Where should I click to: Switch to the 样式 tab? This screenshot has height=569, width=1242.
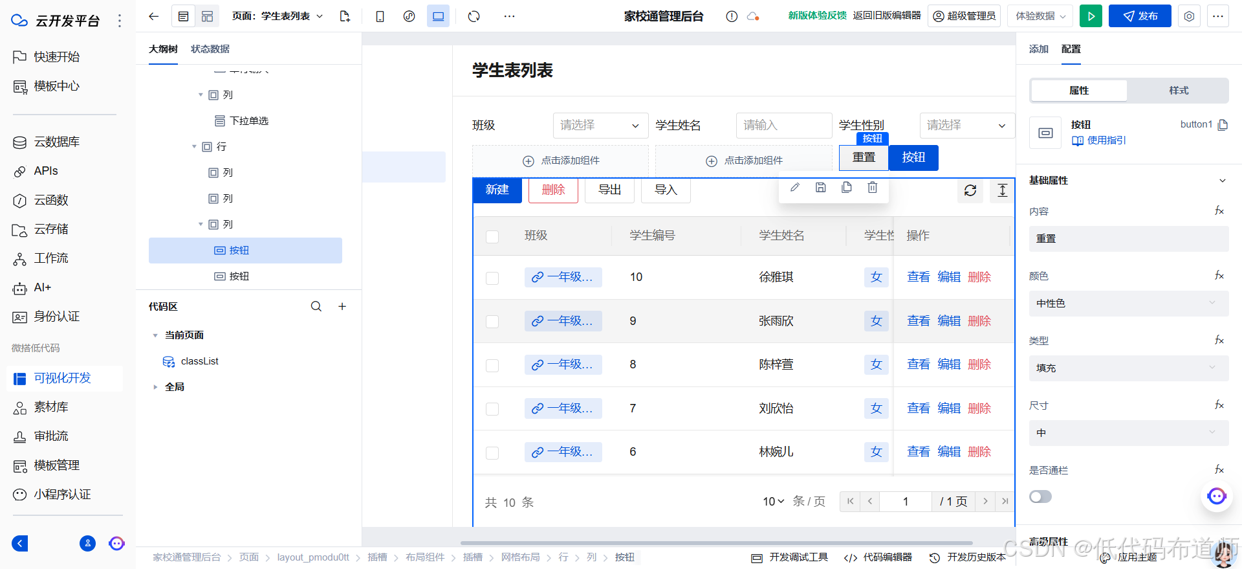[x=1179, y=91]
